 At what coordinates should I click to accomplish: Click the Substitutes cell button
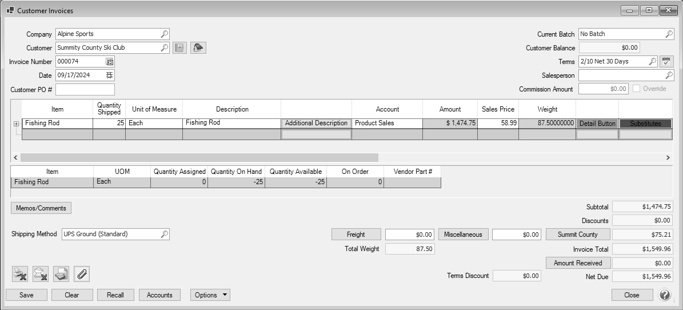pyautogui.click(x=645, y=124)
